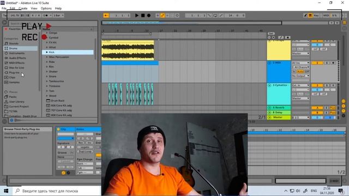Open the Edit menu

(x=13, y=9)
